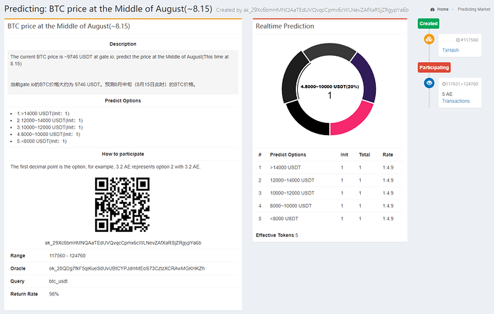Click the red Participating label
494x314 pixels.
coord(434,67)
